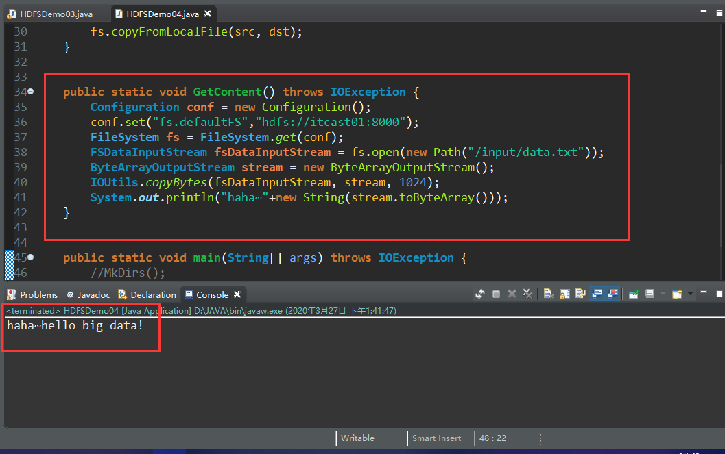Click the "/input/data.txt" path string
Image resolution: width=725 pixels, height=454 pixels.
click(526, 152)
